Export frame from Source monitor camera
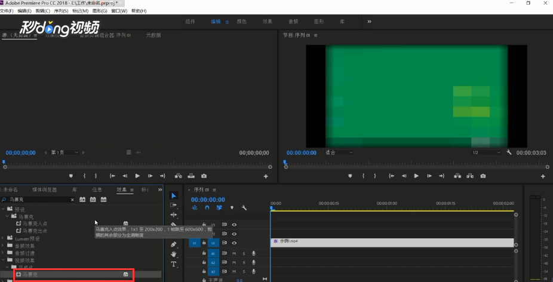The image size is (553, 282). pyautogui.click(x=204, y=176)
